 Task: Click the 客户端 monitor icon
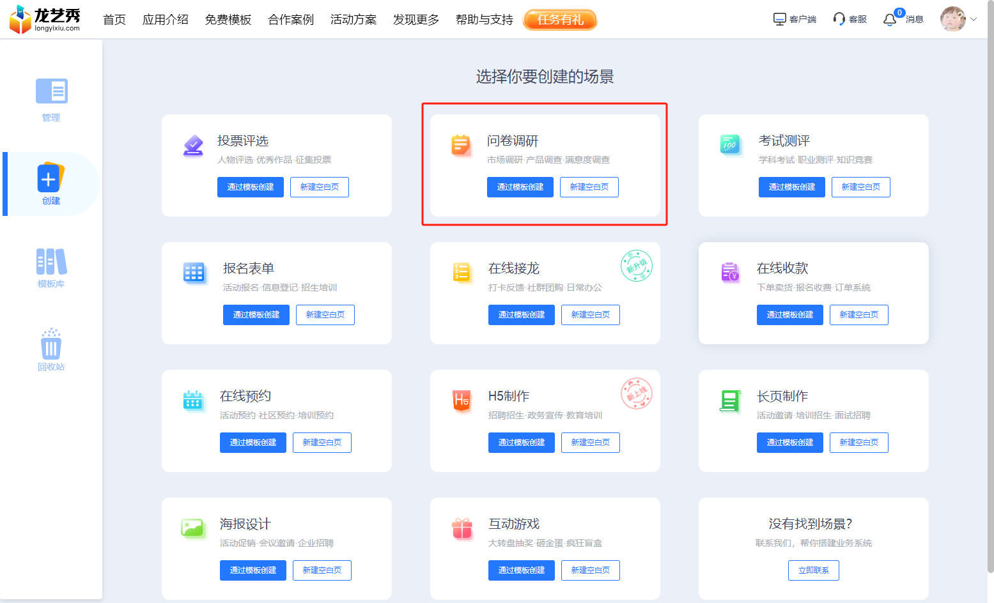click(780, 19)
